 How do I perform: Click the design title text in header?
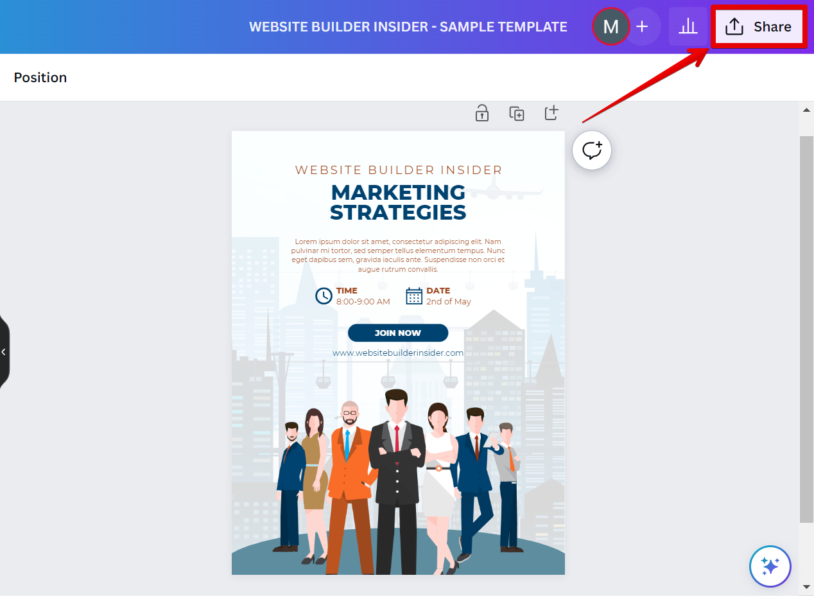point(408,27)
